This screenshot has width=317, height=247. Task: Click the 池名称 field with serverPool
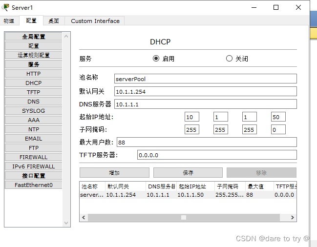point(206,79)
